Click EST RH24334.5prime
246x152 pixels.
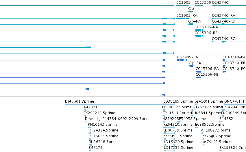click(x=103, y=131)
